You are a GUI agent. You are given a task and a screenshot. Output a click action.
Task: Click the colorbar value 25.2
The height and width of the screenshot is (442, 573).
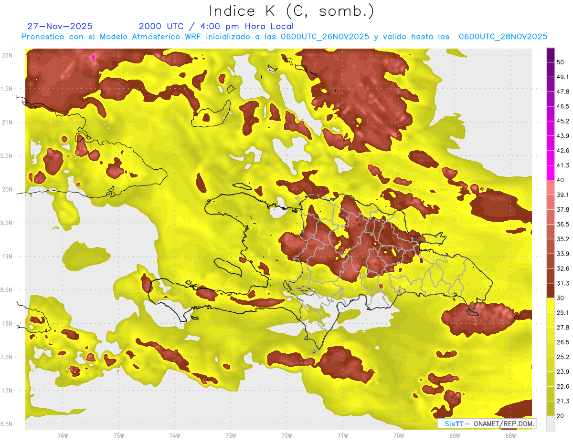click(563, 357)
